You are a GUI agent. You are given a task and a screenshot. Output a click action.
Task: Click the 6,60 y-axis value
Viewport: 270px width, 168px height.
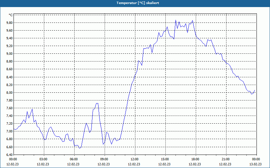click(10, 147)
